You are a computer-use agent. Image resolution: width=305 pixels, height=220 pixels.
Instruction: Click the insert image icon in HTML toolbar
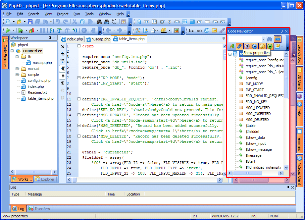pos(214,30)
